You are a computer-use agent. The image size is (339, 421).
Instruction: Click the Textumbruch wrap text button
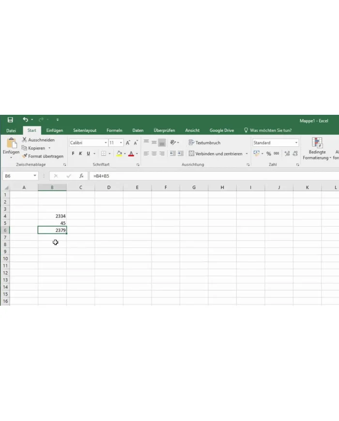(204, 142)
